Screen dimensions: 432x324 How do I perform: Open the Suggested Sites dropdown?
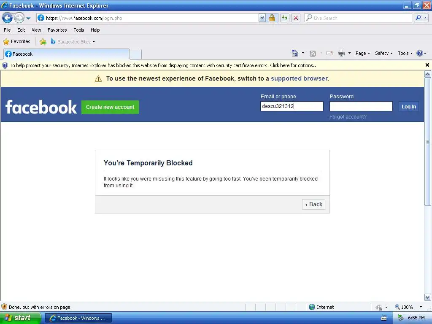click(73, 42)
